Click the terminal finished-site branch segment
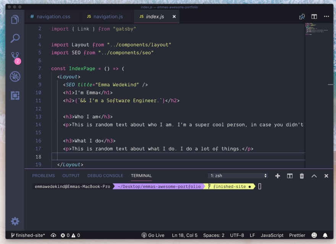Screen dimensions: 336x244 tap(230, 186)
